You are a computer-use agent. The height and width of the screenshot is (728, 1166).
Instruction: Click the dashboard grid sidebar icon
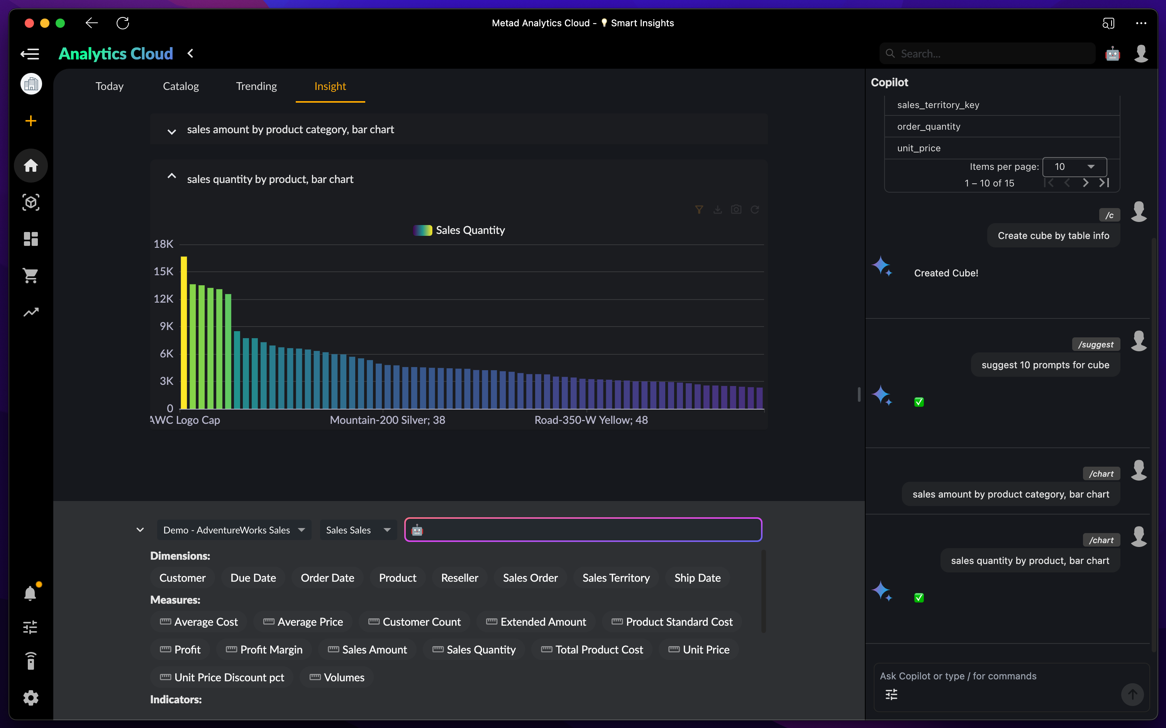pos(31,239)
